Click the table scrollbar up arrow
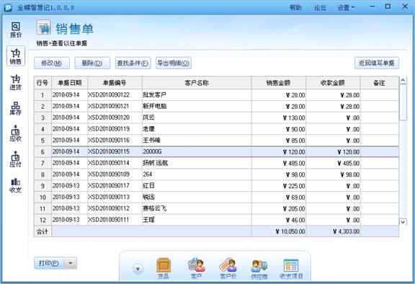 point(403,80)
